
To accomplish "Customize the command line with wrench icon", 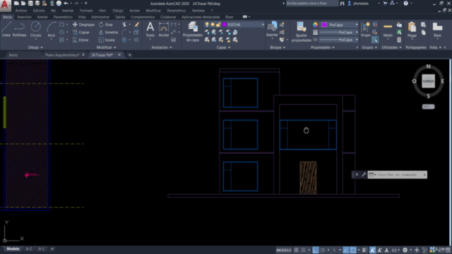I will click(364, 174).
